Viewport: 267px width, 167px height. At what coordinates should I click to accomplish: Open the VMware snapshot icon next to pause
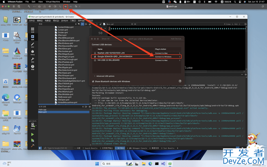(19, 6)
